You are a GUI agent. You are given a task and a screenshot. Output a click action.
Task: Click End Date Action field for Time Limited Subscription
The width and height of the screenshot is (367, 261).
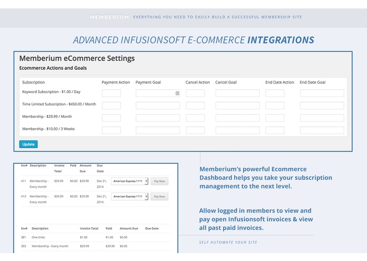[x=275, y=106]
